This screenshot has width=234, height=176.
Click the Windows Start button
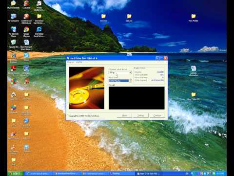16,174
